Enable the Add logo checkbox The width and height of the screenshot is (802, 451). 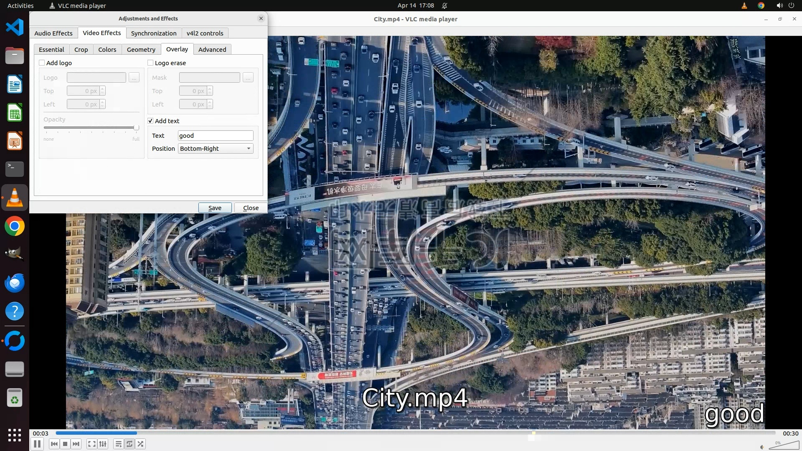[x=42, y=63]
